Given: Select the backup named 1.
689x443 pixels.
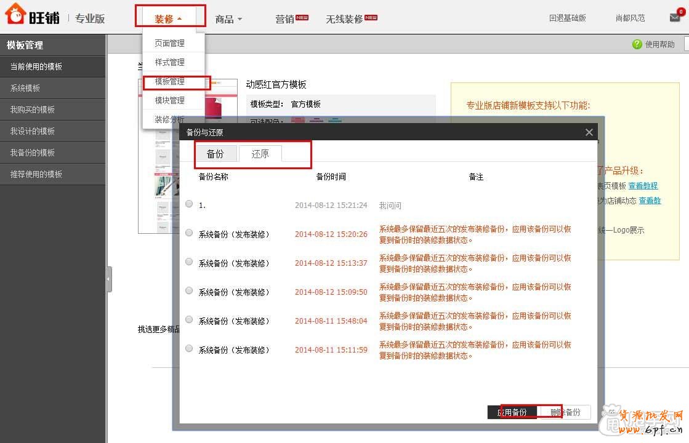Looking at the screenshot, I should tap(189, 203).
